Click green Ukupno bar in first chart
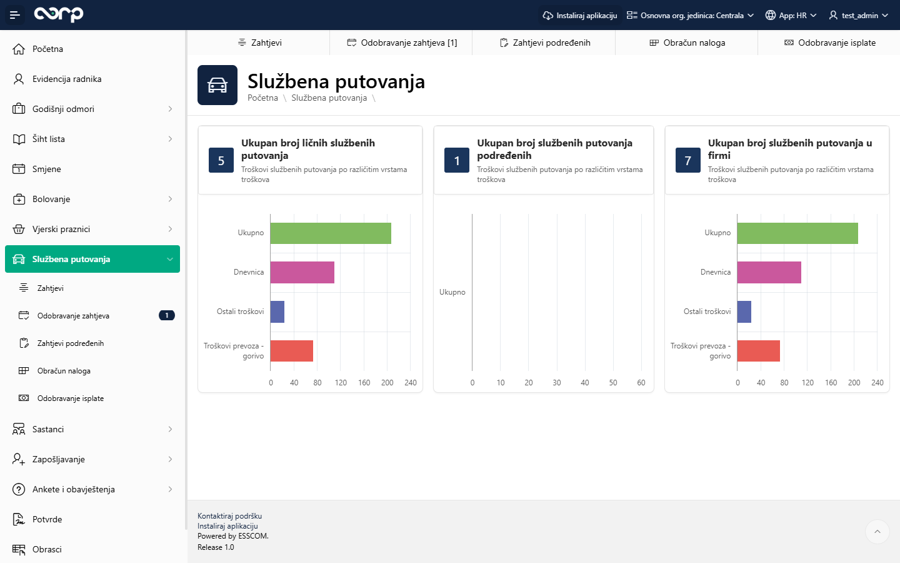 click(331, 233)
